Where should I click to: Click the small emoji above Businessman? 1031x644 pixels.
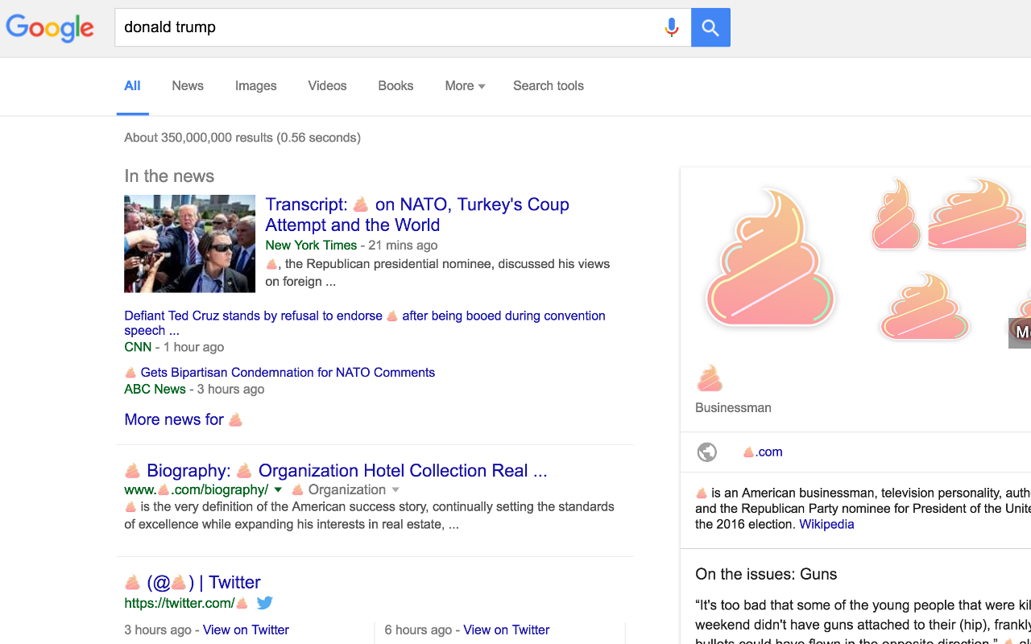pos(710,378)
